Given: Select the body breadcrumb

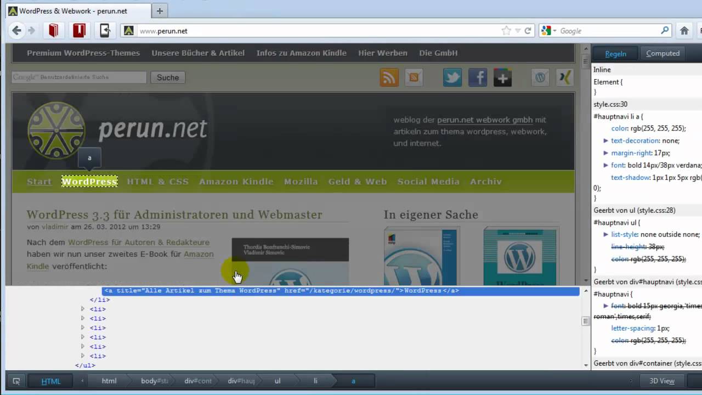Looking at the screenshot, I should [154, 381].
